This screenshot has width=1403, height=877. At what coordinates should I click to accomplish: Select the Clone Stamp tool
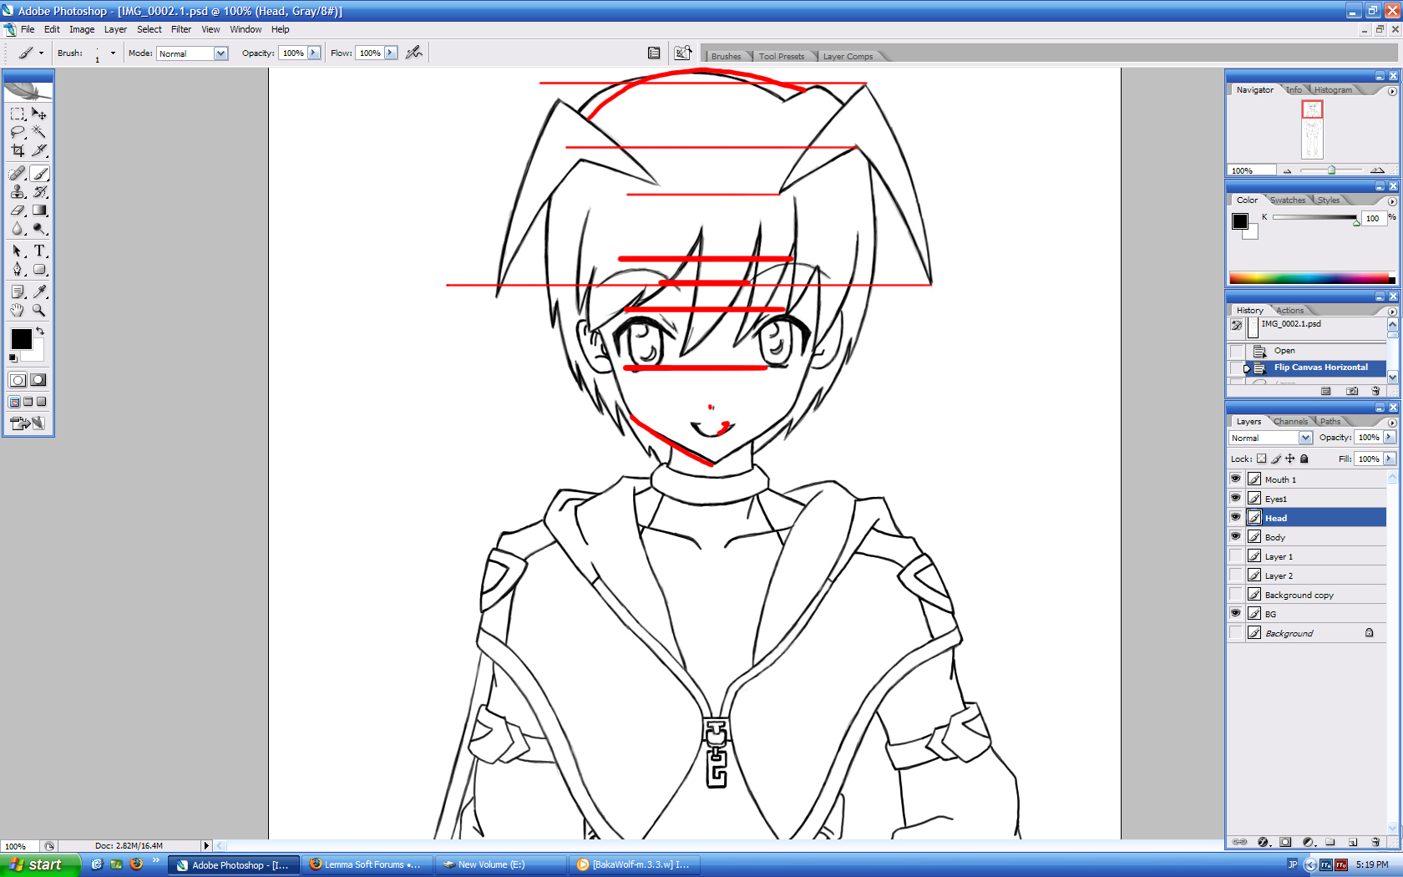[x=18, y=192]
